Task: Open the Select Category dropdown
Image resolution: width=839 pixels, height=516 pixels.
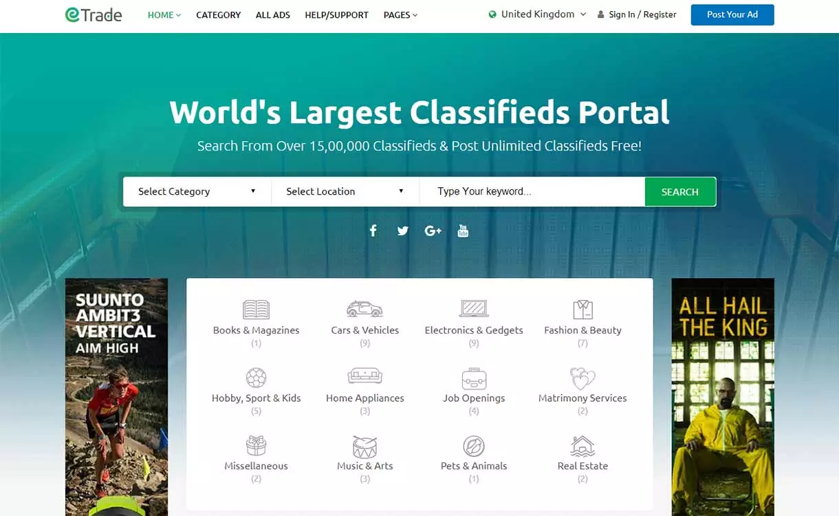Action: (196, 191)
